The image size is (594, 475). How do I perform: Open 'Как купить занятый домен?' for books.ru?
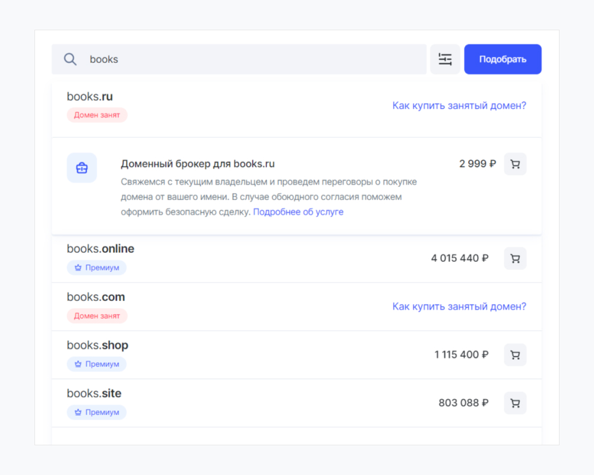pos(459,106)
